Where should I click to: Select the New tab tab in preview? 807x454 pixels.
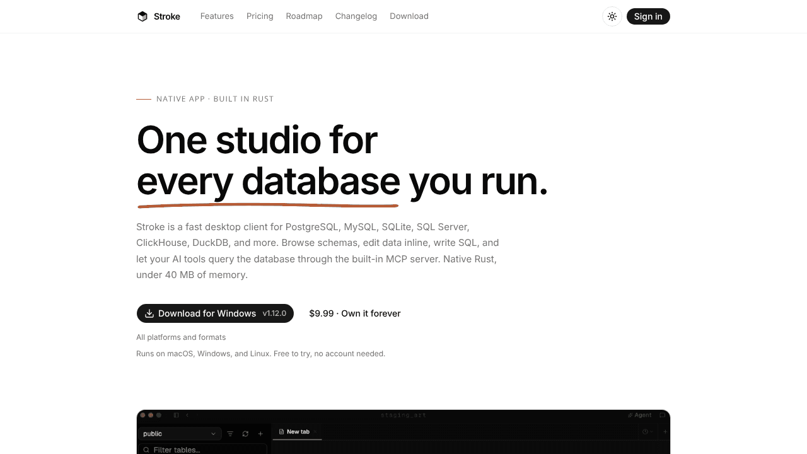pyautogui.click(x=297, y=432)
